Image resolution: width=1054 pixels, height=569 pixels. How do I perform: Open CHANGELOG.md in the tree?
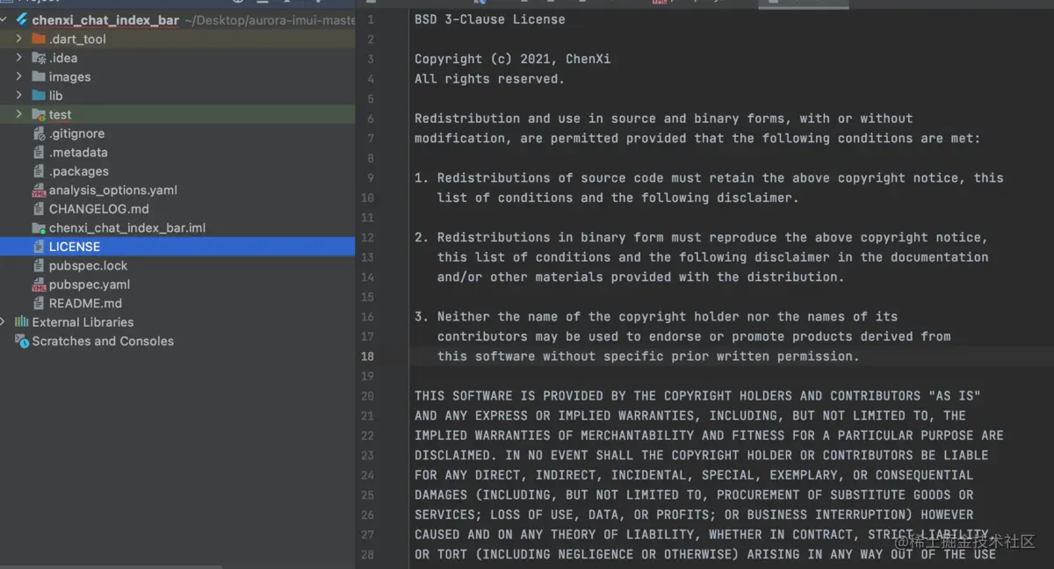coord(99,209)
